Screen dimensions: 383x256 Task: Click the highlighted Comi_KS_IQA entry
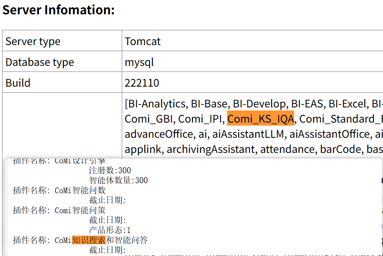click(260, 119)
